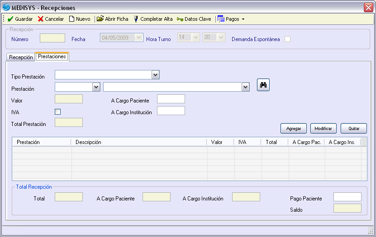Click the A Cargo Pac. column header
376x237 pixels.
click(x=306, y=142)
